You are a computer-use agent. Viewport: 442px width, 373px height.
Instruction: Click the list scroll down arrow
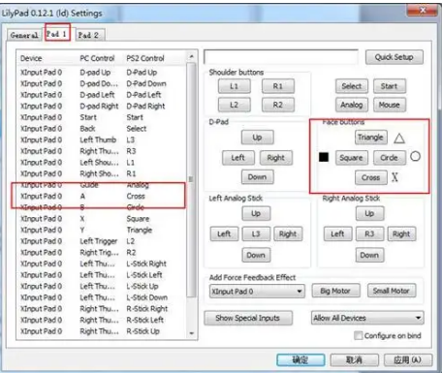pos(191,333)
